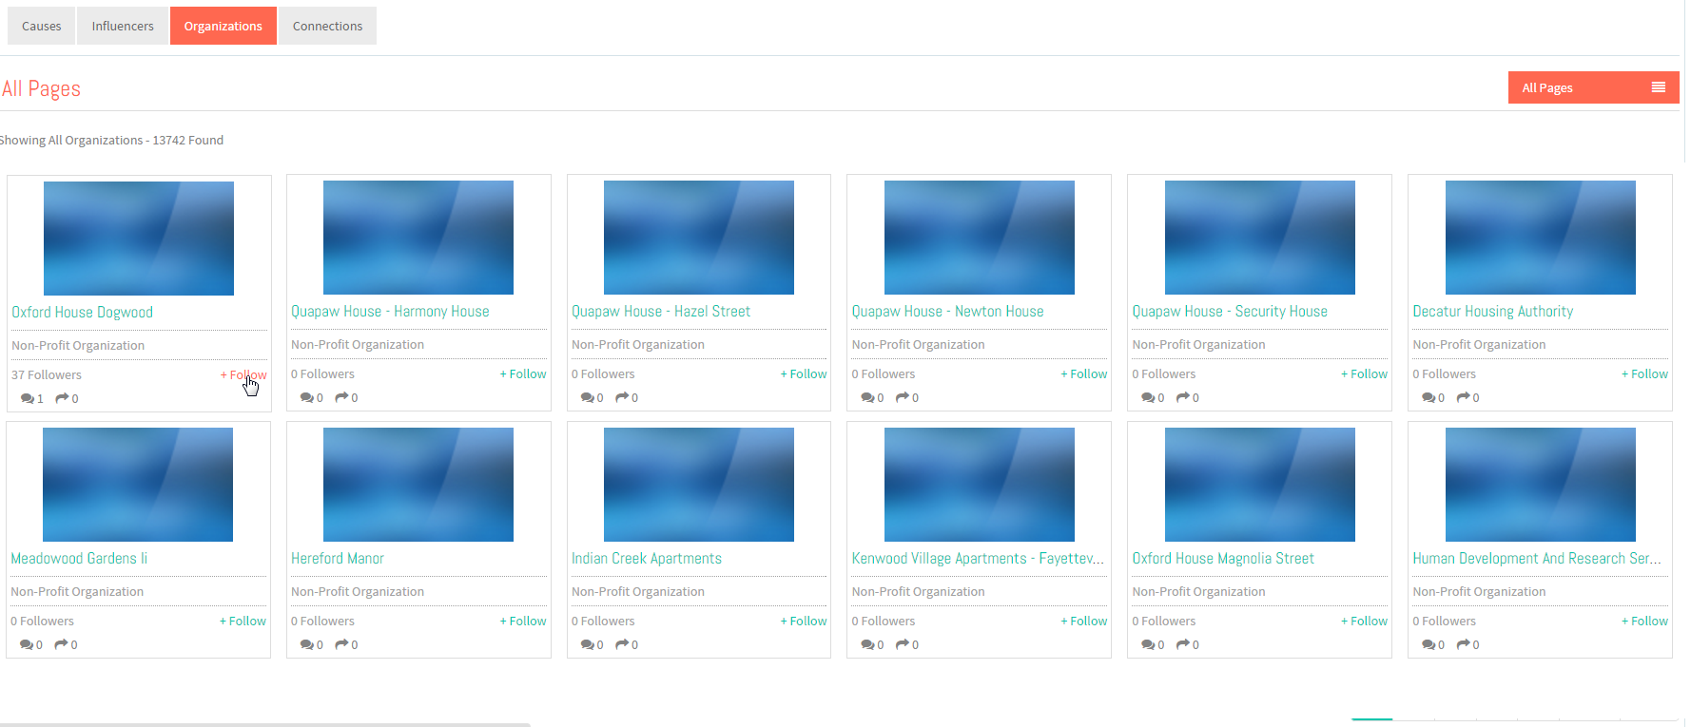1691x727 pixels.
Task: Switch to the Influencers tab
Action: pos(123,26)
